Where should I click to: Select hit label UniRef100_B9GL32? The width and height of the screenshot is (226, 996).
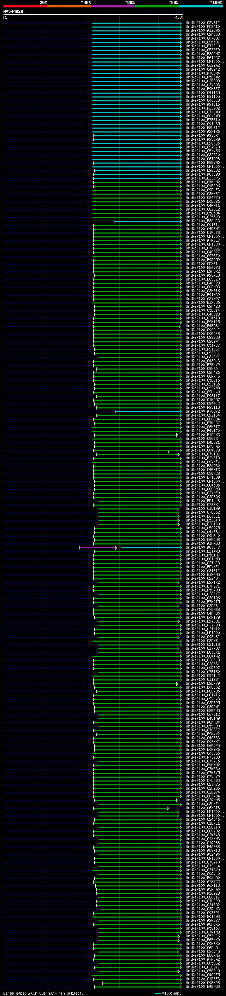pyautogui.click(x=203, y=171)
